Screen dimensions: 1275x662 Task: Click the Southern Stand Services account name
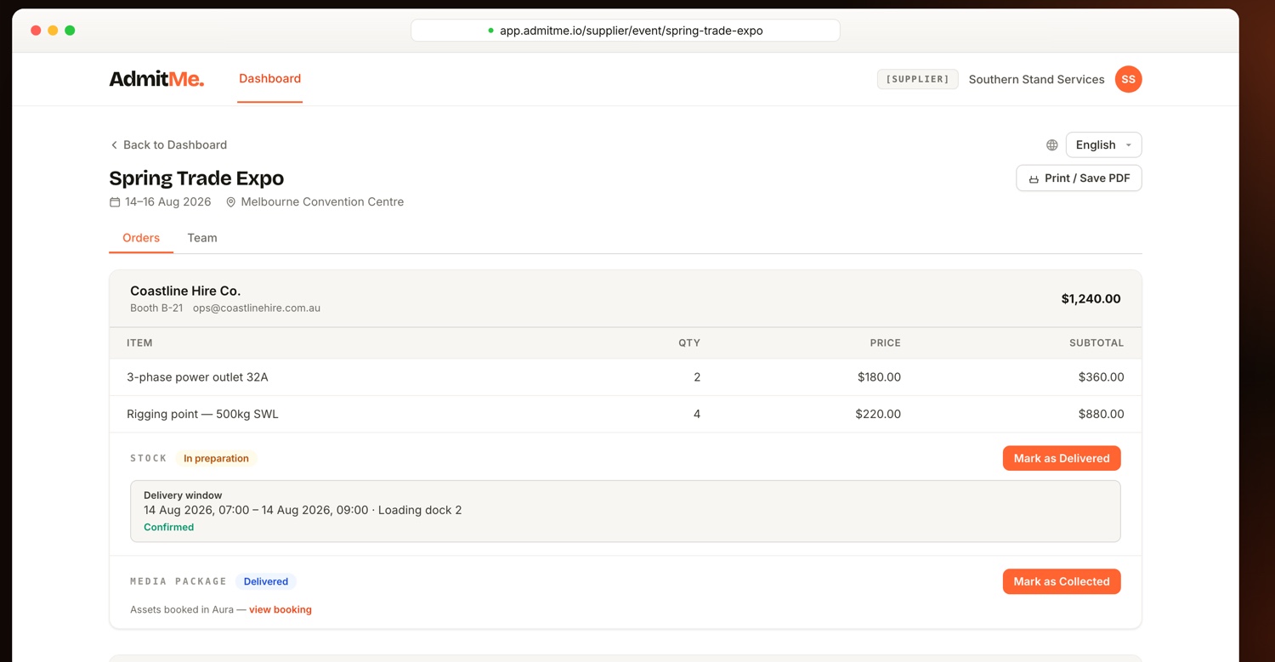point(1036,79)
